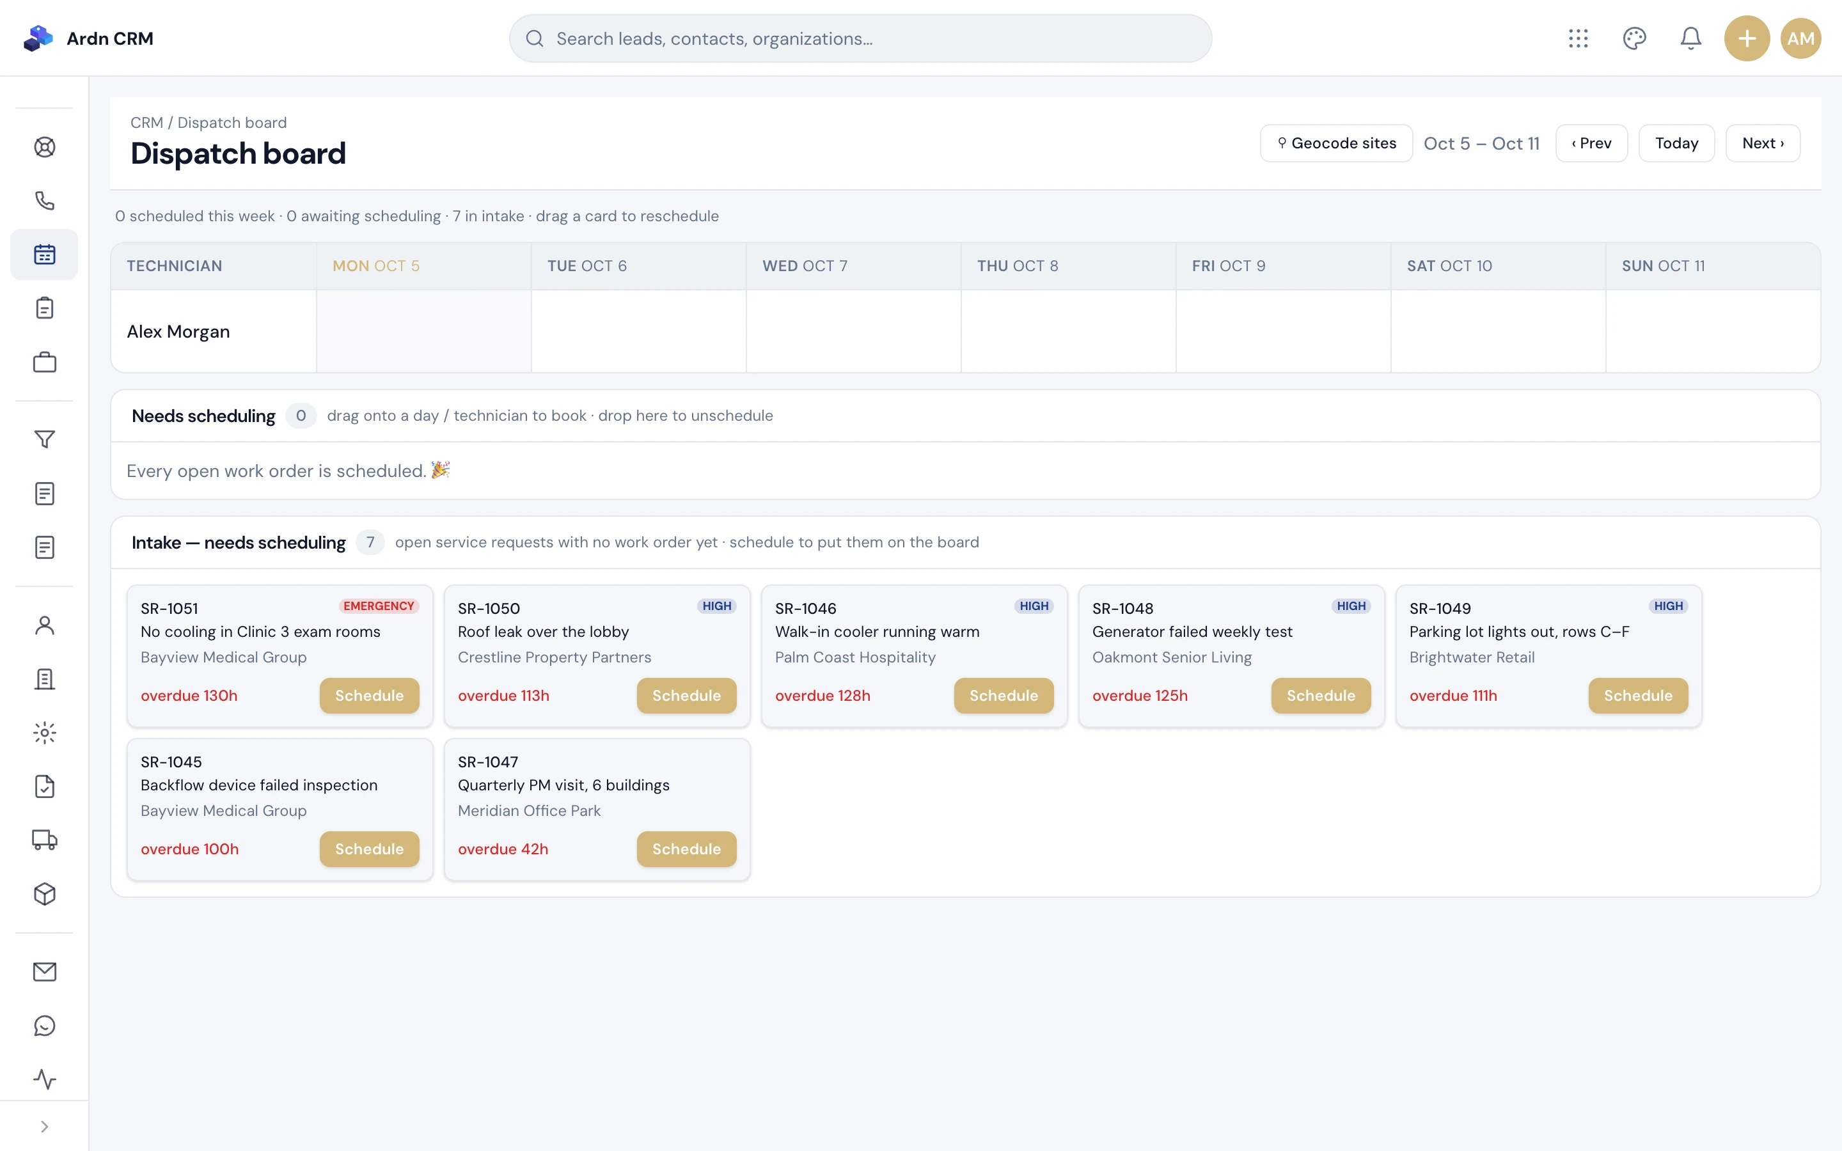
Task: Click the gold plus create button
Action: [x=1747, y=38]
